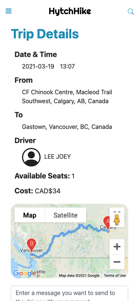Click the driver profile avatar icon
The height and width of the screenshot is (301, 139).
coord(31,157)
